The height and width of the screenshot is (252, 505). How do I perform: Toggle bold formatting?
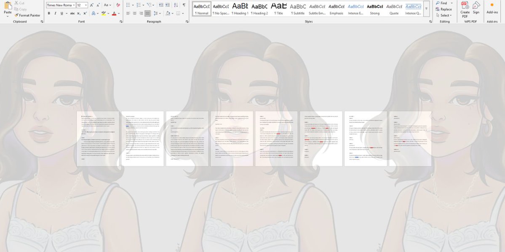(49, 13)
